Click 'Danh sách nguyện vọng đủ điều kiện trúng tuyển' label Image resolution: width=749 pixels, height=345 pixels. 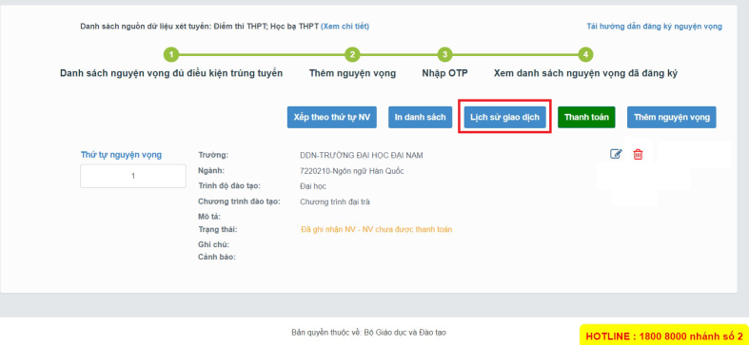171,73
